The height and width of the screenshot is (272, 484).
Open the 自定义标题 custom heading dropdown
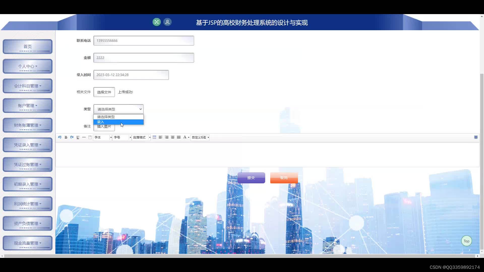pos(200,137)
